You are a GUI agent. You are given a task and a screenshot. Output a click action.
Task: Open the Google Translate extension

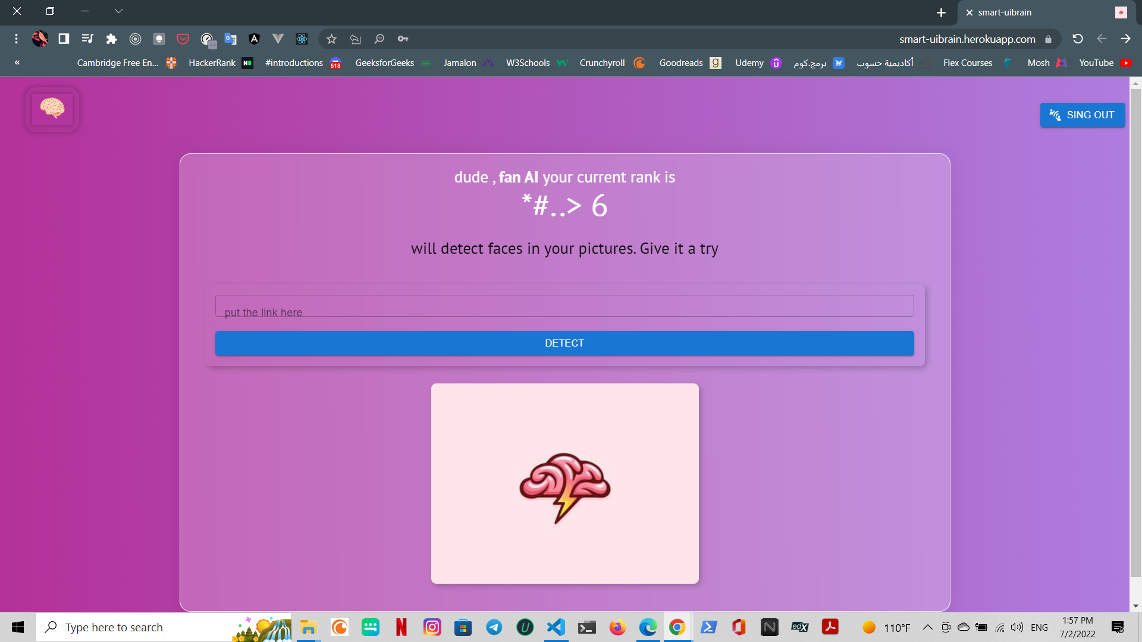[x=231, y=39]
